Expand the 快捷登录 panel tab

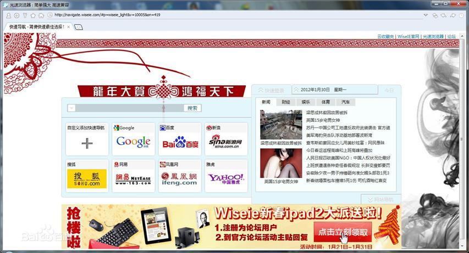click(x=271, y=90)
